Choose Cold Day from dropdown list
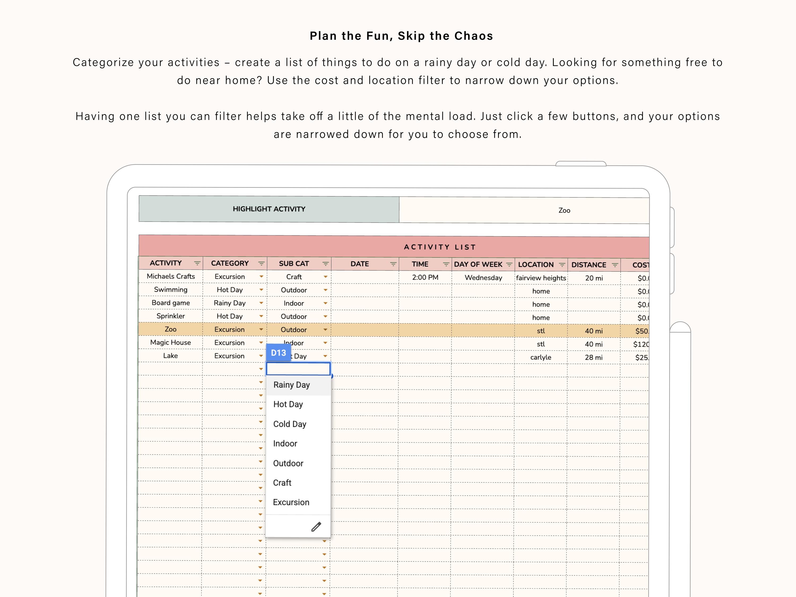 [298, 424]
